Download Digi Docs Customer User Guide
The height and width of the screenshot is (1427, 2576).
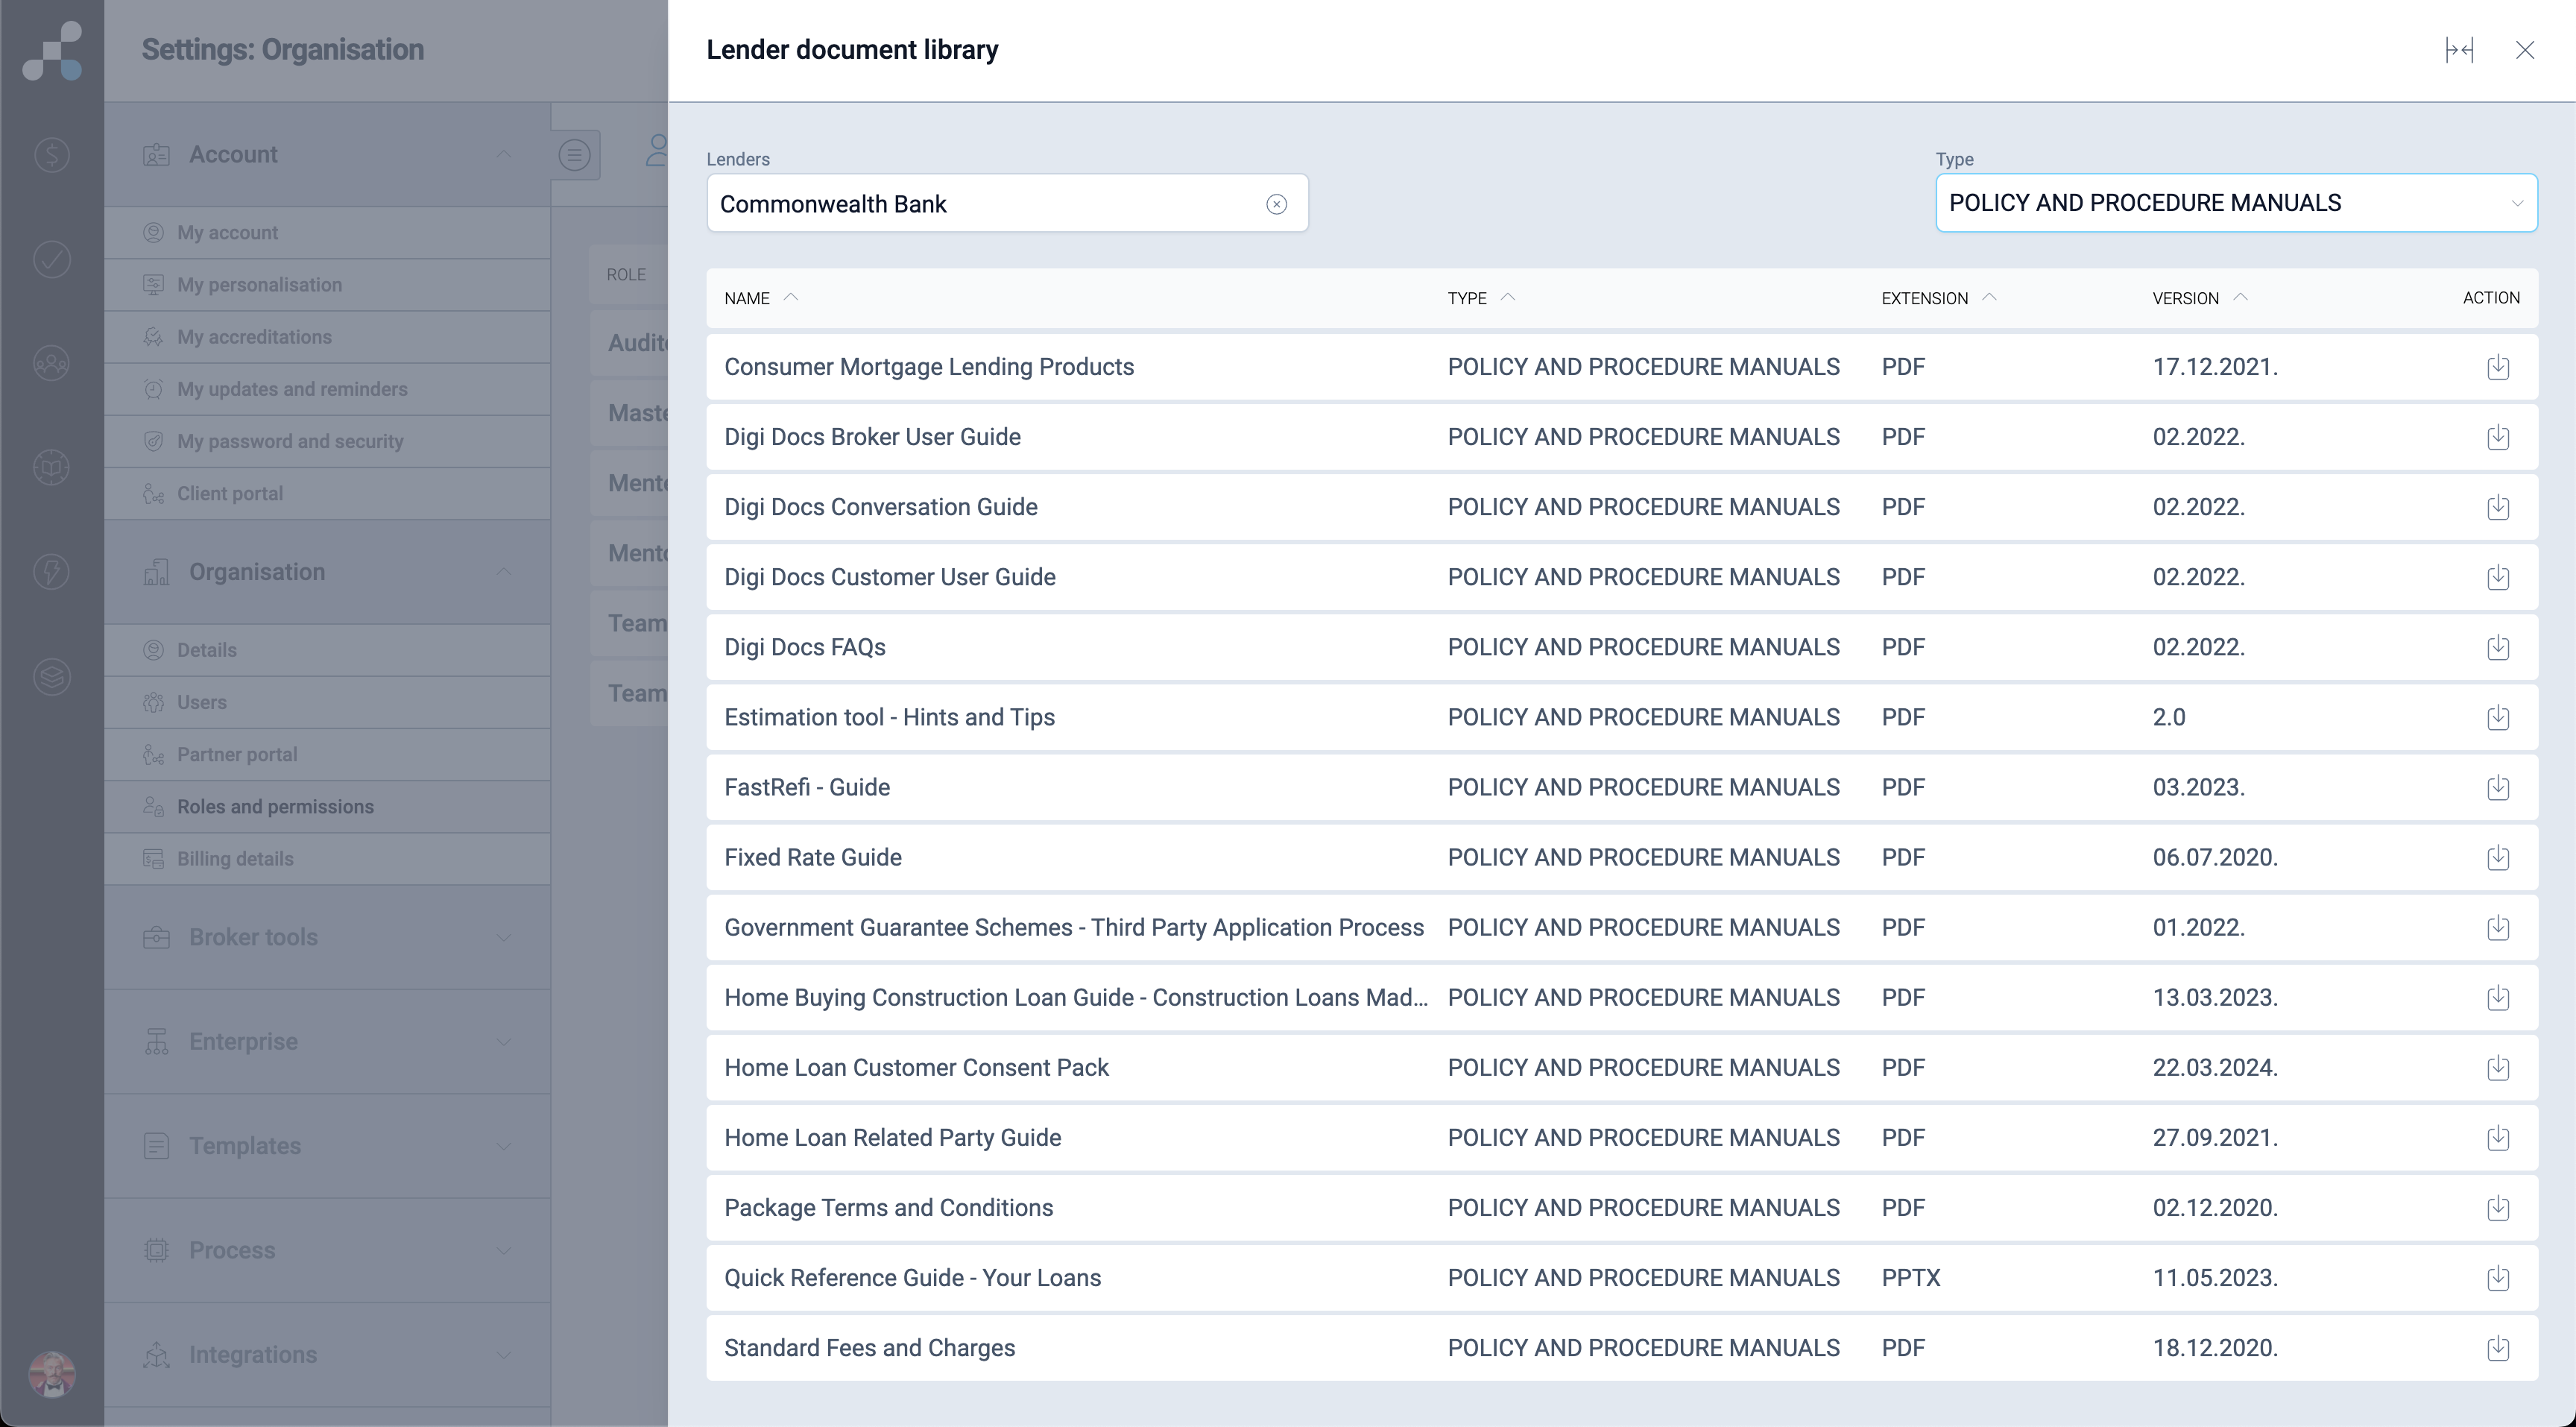click(x=2497, y=577)
